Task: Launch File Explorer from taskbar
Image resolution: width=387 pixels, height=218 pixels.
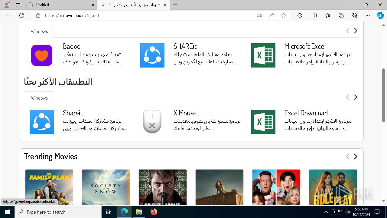Action: click(x=139, y=212)
